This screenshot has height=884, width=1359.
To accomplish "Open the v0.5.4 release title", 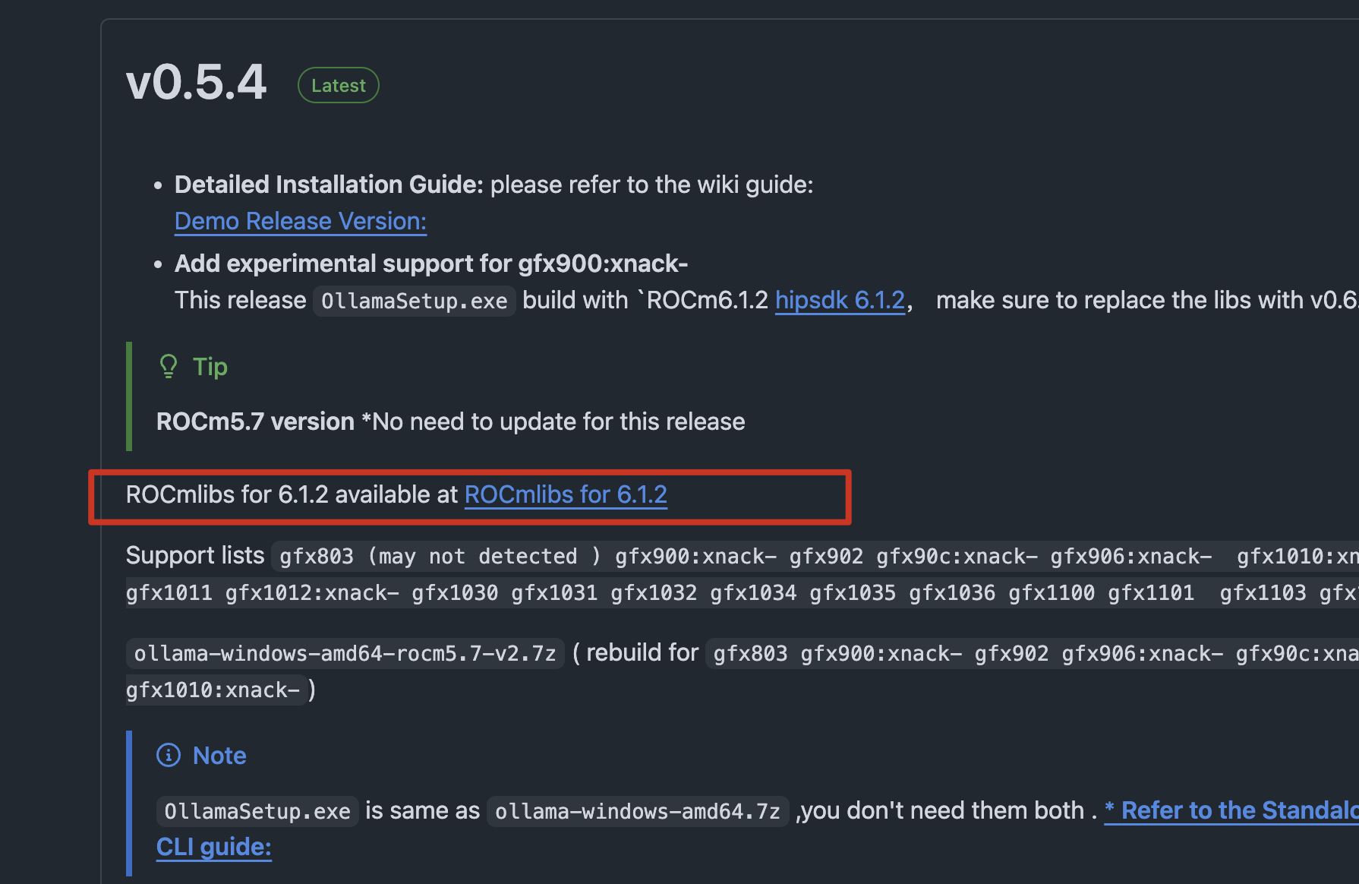I will point(197,83).
